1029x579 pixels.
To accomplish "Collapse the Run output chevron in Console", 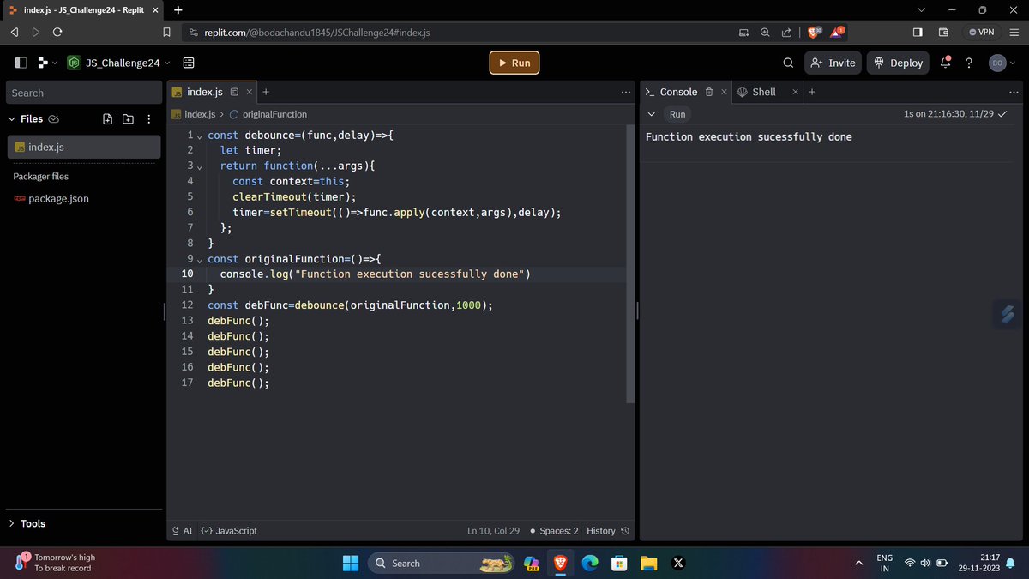I will (x=652, y=114).
